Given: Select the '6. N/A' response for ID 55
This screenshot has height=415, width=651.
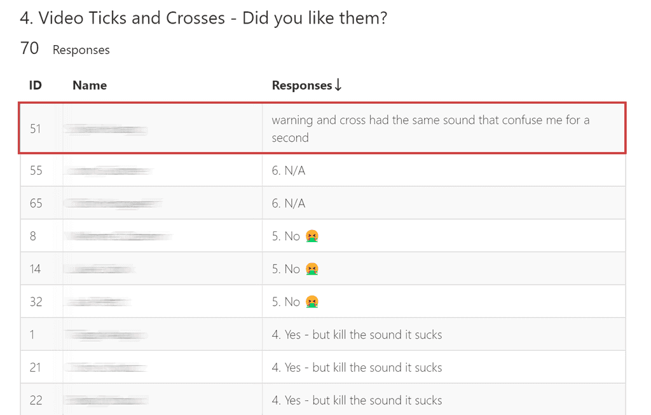Looking at the screenshot, I should point(289,170).
